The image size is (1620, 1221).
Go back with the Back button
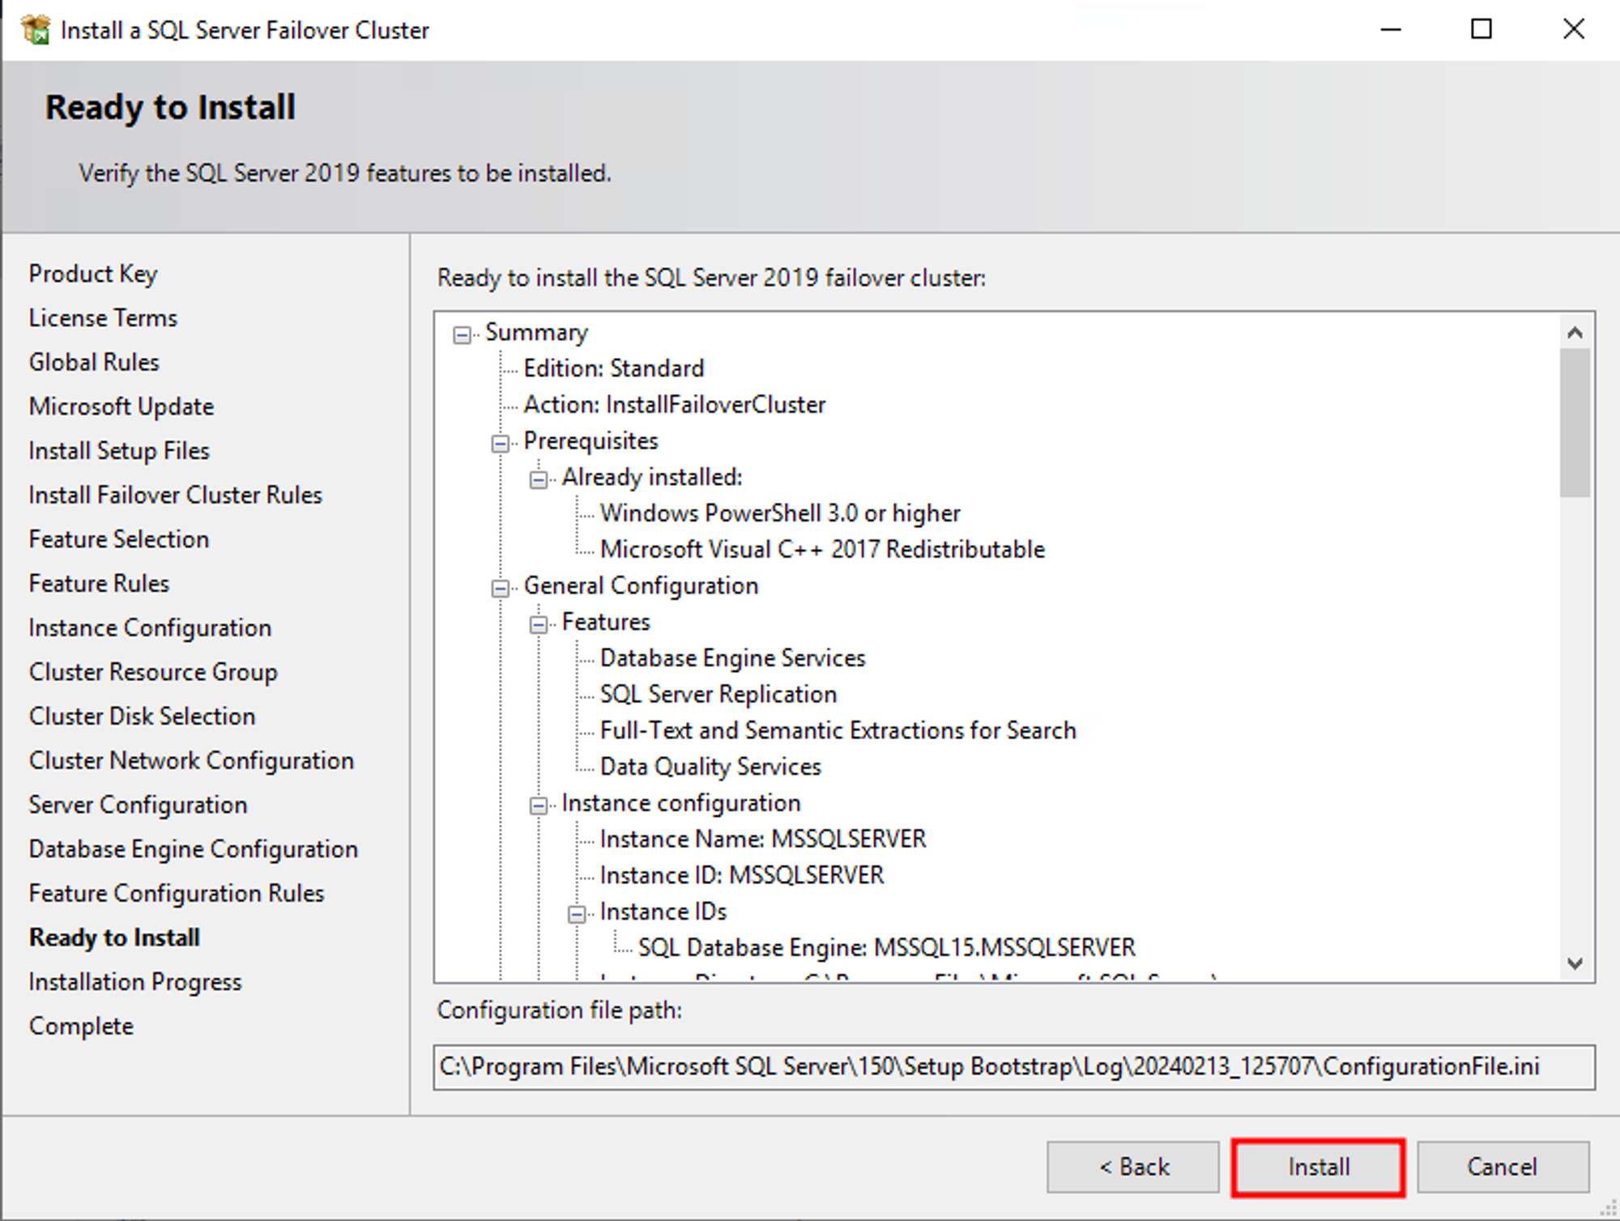[x=1132, y=1167]
